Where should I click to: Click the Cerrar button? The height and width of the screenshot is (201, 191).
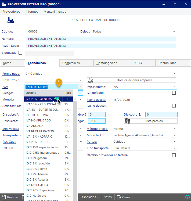(124, 197)
